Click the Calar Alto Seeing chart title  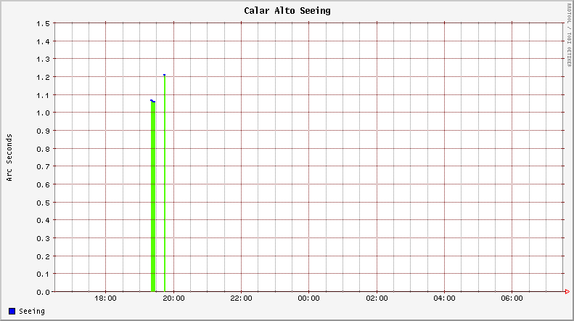(287, 11)
